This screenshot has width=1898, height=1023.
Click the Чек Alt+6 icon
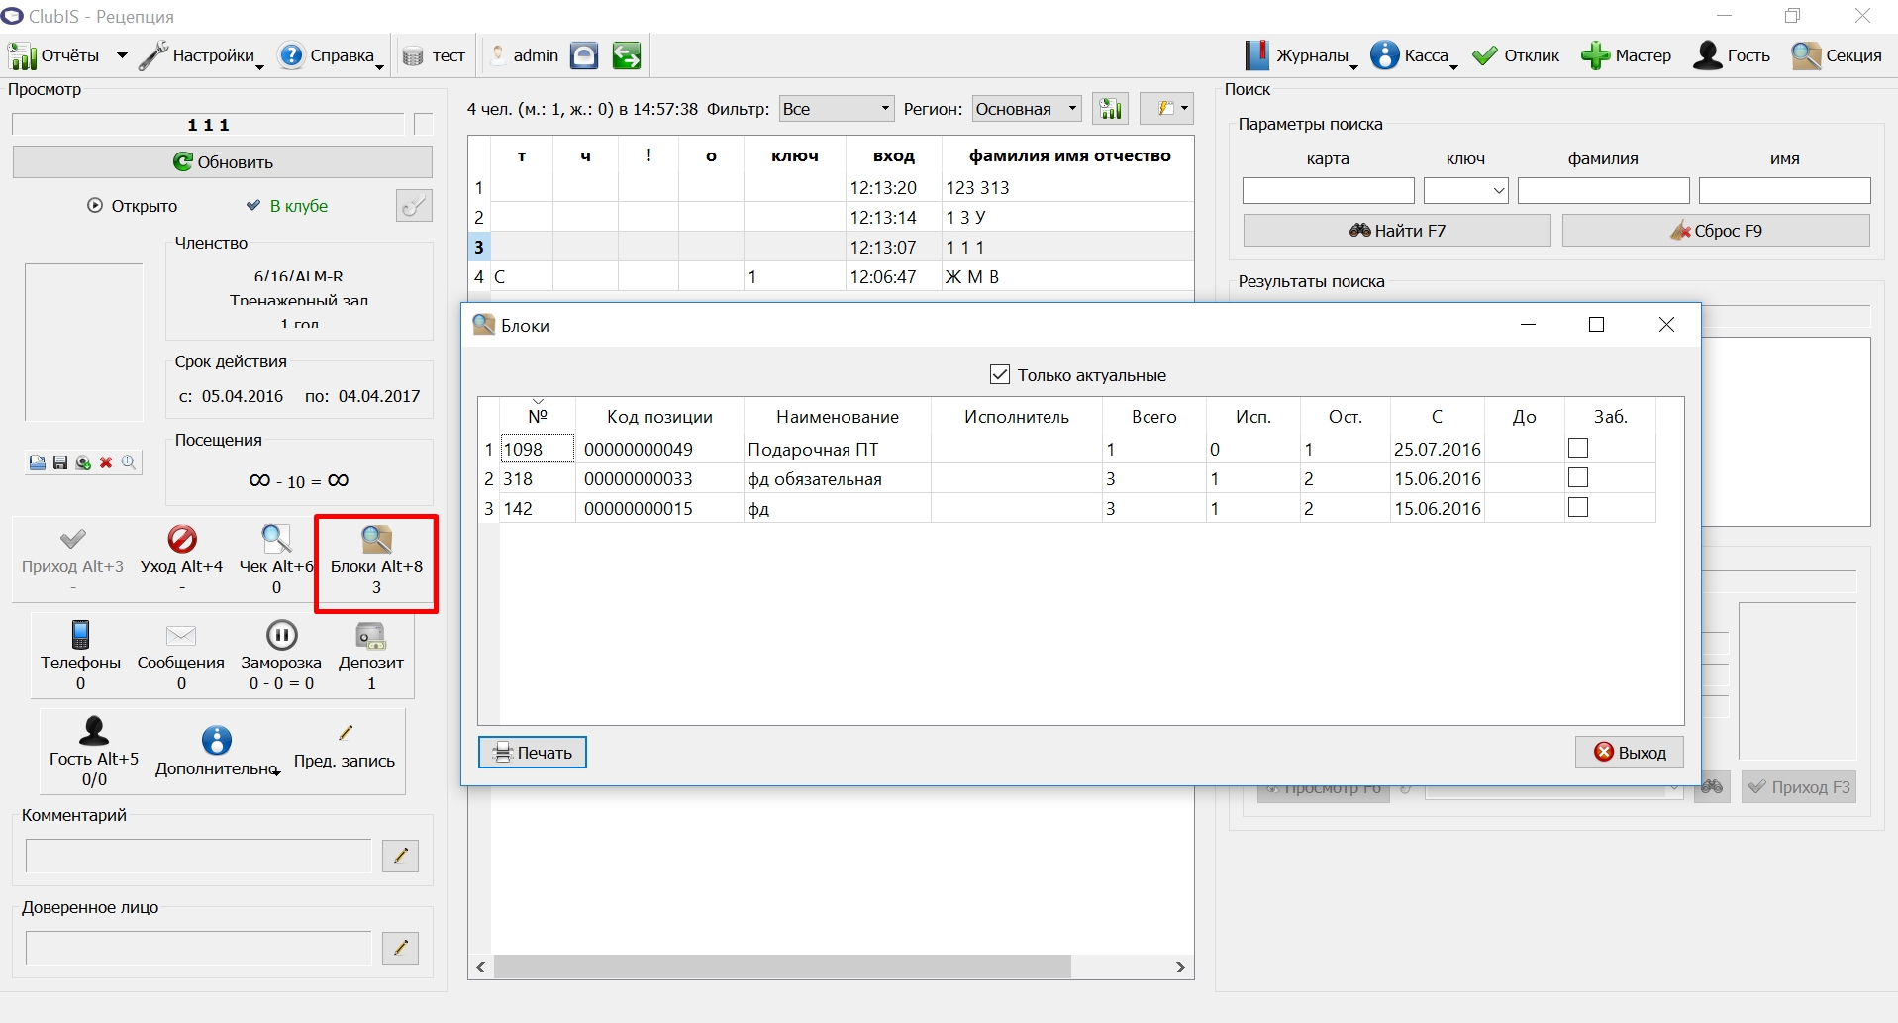(x=276, y=539)
